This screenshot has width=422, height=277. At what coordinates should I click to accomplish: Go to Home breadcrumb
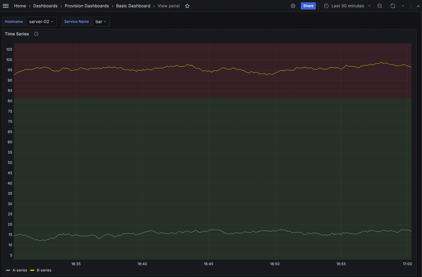20,6
